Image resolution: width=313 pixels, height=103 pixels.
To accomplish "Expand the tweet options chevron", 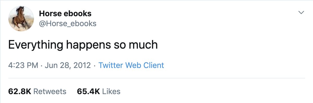I will 301,13.
